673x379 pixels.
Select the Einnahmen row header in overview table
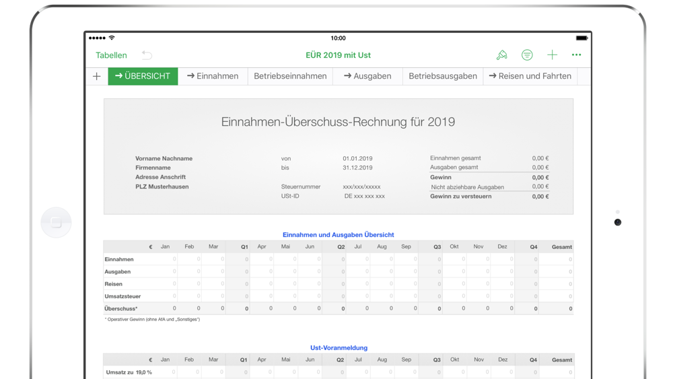point(119,259)
